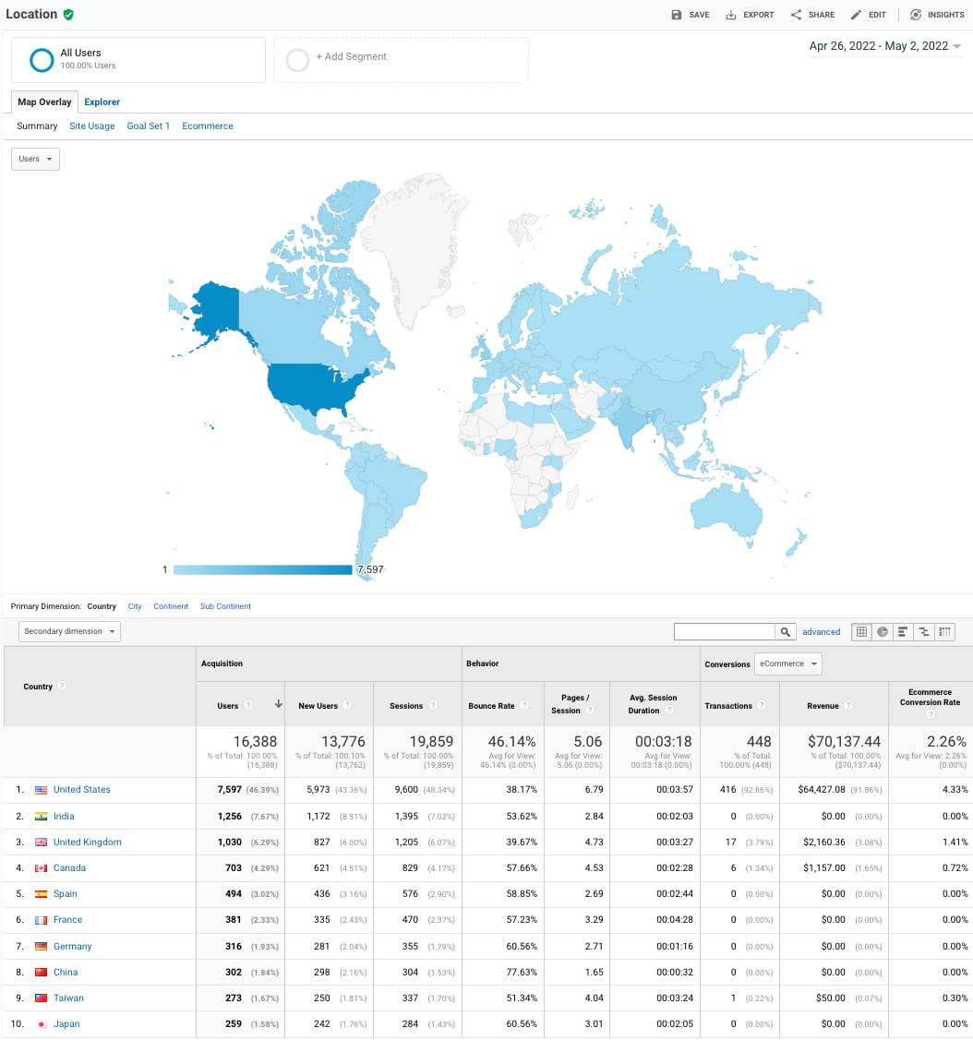Open the Goal Set 1 view
Image resolution: width=973 pixels, height=1040 pixels.
point(148,126)
